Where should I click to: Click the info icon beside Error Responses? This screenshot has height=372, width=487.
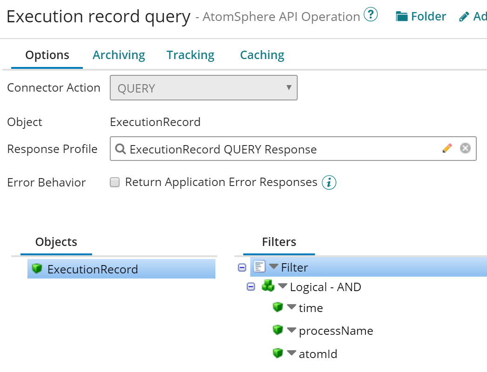(x=329, y=182)
